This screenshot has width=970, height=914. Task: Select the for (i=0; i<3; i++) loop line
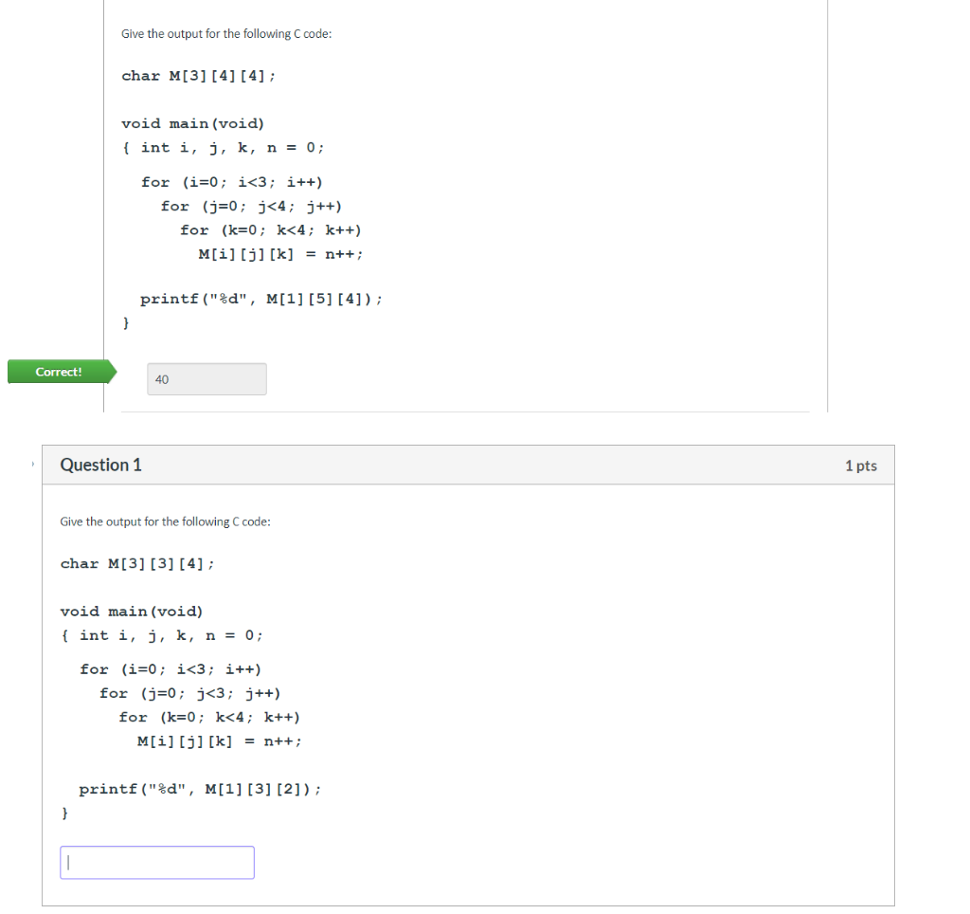point(171,668)
